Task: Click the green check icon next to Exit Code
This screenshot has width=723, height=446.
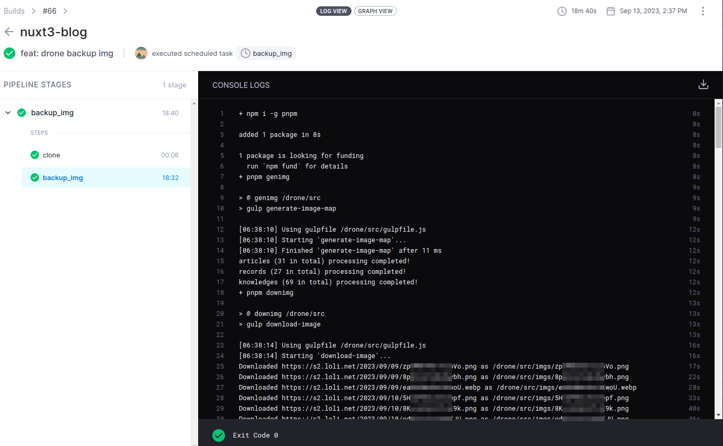Action: 218,435
